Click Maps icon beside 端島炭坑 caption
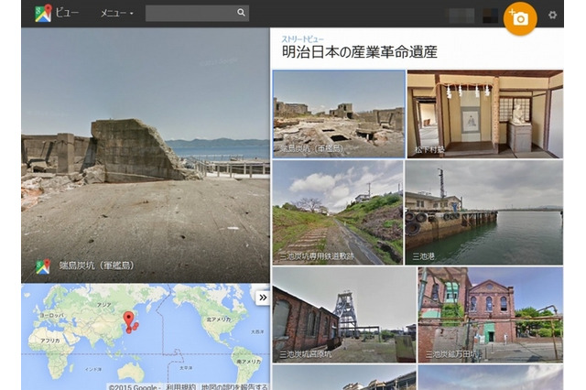 pos(43,266)
